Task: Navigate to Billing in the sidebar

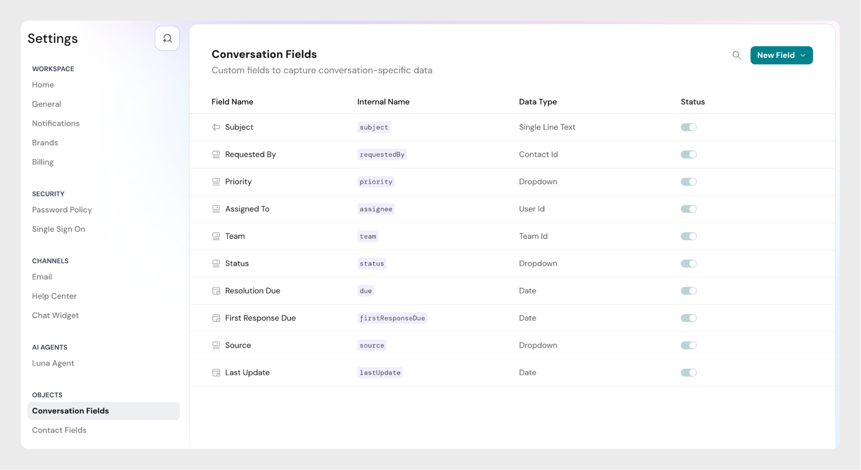Action: 43,162
